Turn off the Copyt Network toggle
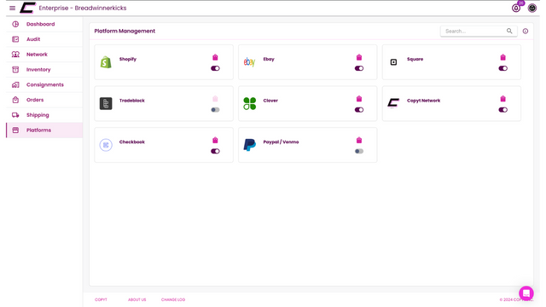The image size is (546, 307). coord(502,110)
